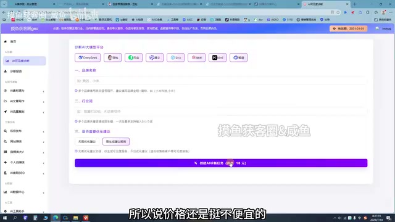The image size is (395, 222).
Task: Click the taskbar search icon
Action: pyautogui.click(x=15, y=218)
